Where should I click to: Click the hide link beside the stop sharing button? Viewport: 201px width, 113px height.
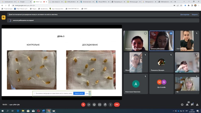[87, 93]
